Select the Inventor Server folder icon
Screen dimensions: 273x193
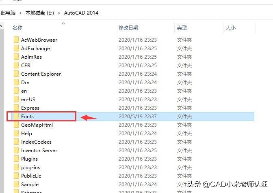(16, 150)
